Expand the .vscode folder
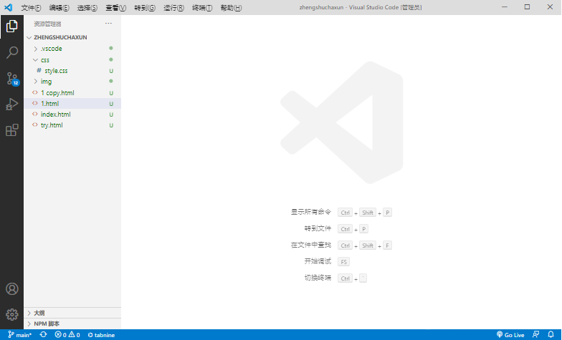562x340 pixels. [x=51, y=49]
